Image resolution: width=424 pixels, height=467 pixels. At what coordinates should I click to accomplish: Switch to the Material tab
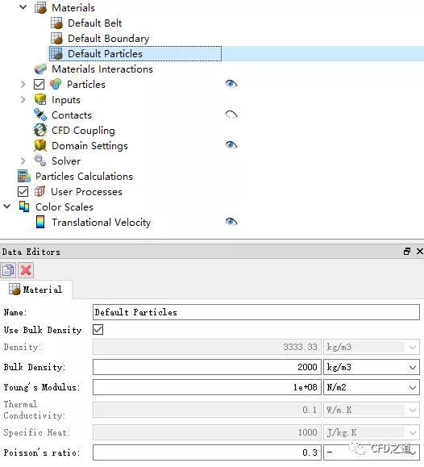point(35,290)
